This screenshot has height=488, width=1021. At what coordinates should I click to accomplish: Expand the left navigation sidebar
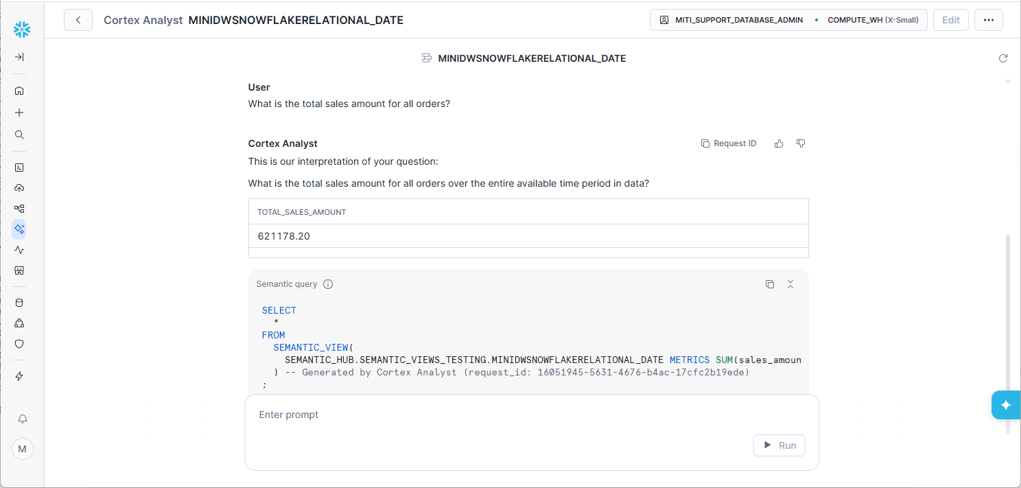[19, 57]
